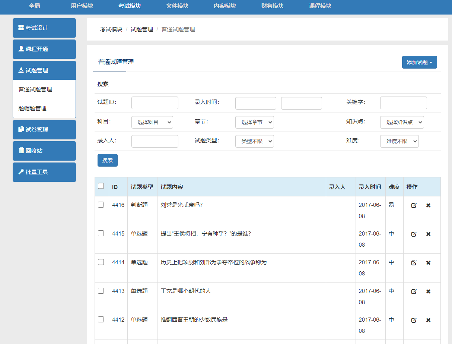Viewport: 452px width, 344px height.
Task: Click 考试模块 breadcrumb link
Action: coord(111,29)
